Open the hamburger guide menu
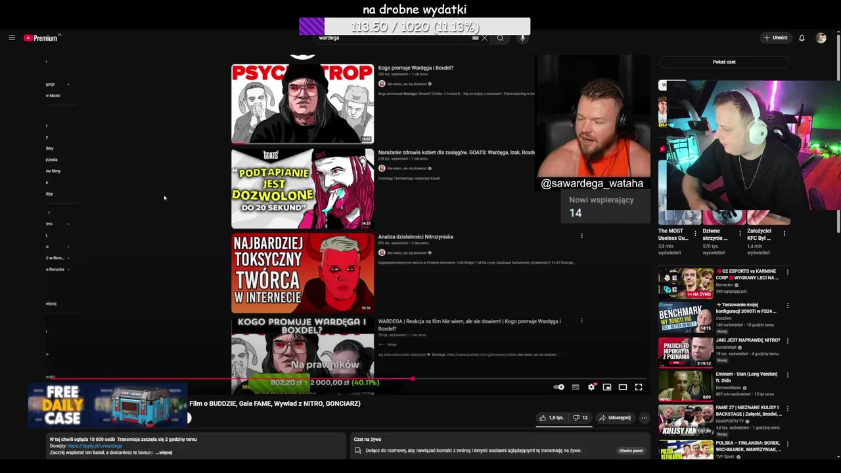The image size is (841, 473). (x=11, y=37)
